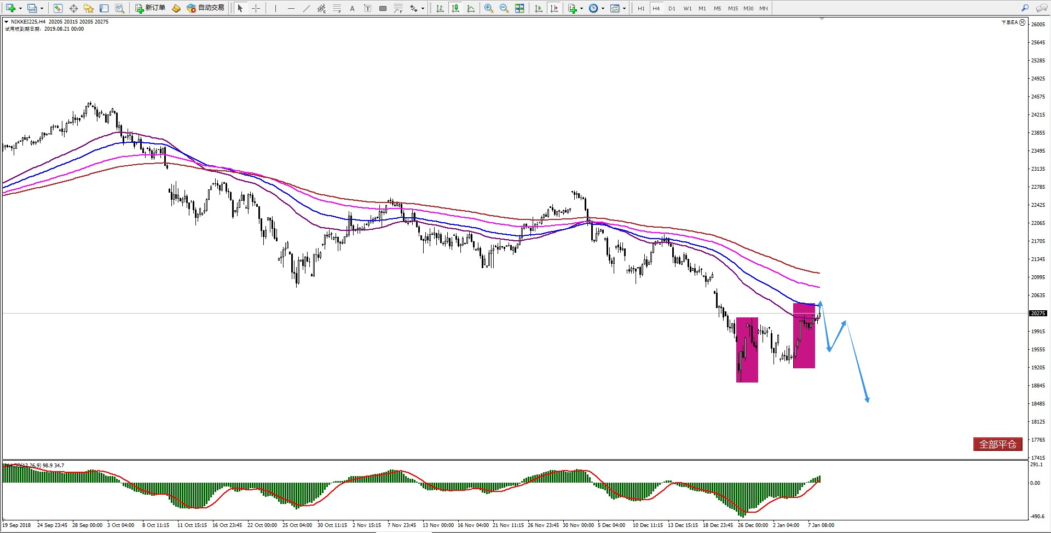
Task: Click the current price label 20275
Action: click(x=1038, y=314)
